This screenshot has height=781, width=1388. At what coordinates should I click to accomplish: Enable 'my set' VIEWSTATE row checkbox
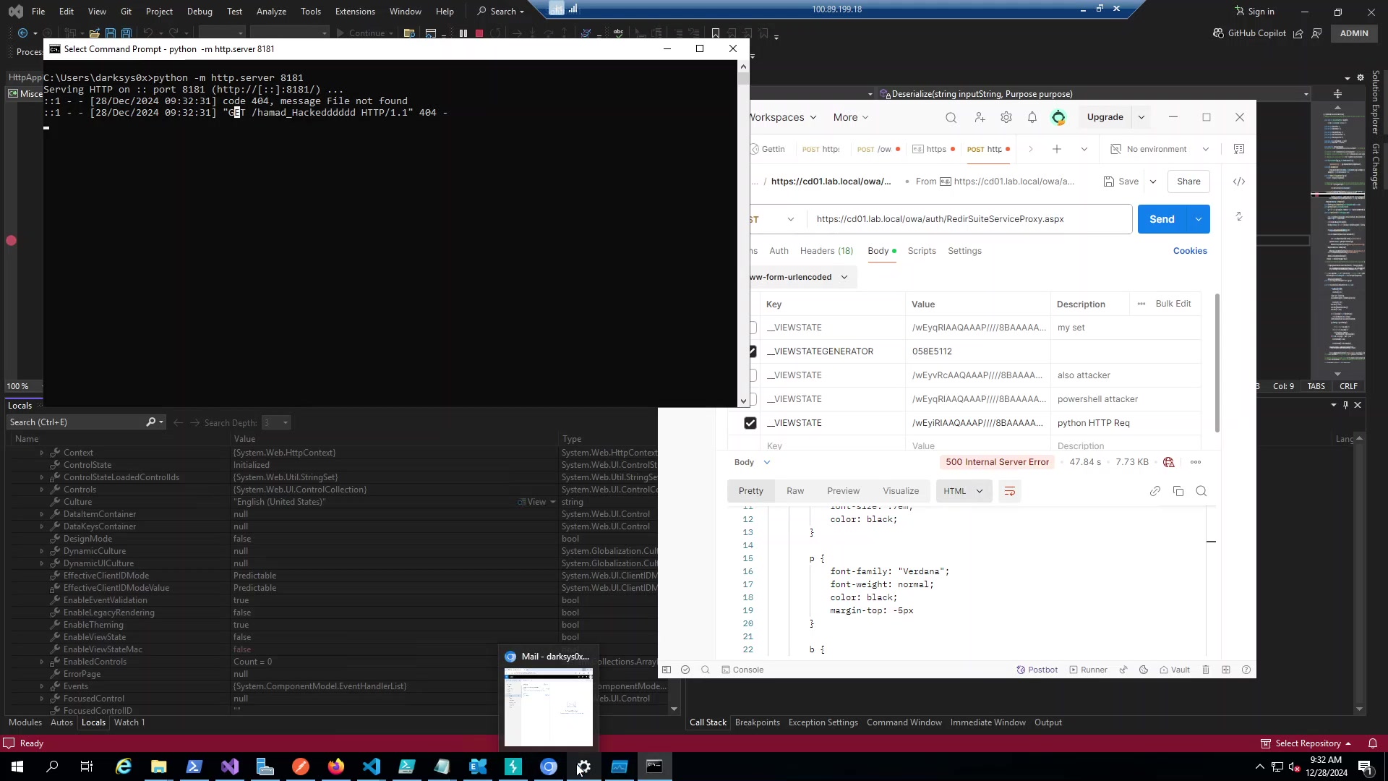point(752,328)
